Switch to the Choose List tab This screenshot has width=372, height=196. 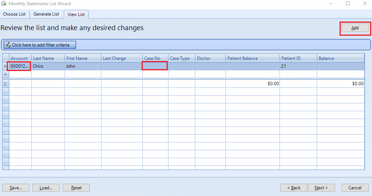14,14
